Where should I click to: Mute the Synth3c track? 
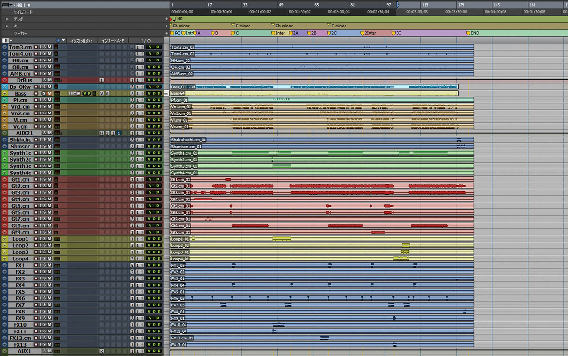pyautogui.click(x=49, y=166)
